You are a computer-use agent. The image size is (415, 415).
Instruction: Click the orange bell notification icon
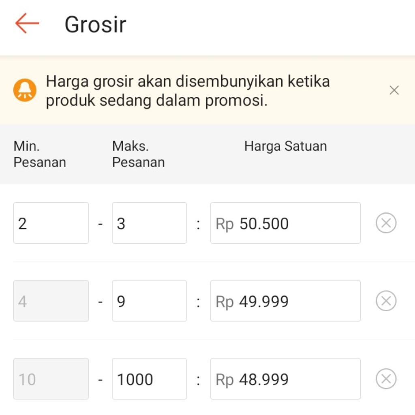[25, 90]
